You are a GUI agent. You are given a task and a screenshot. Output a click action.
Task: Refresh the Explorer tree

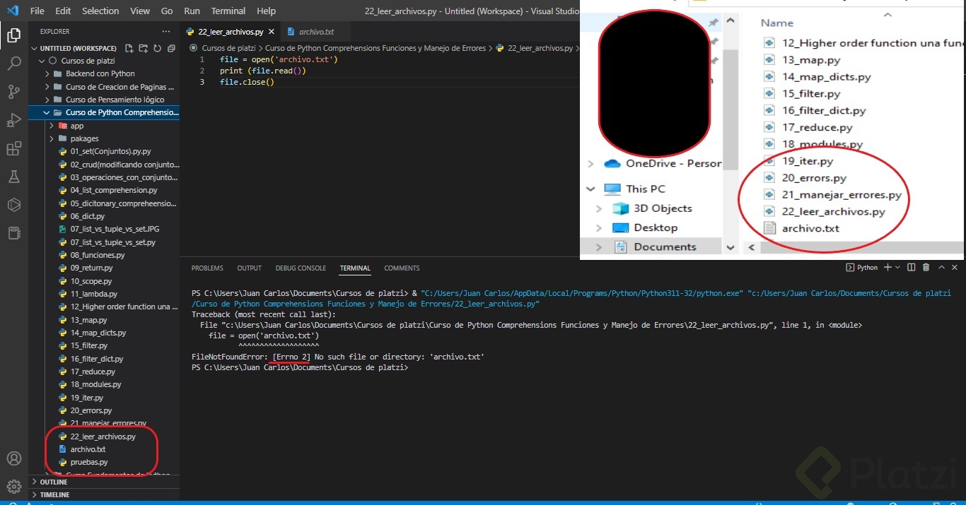point(158,48)
